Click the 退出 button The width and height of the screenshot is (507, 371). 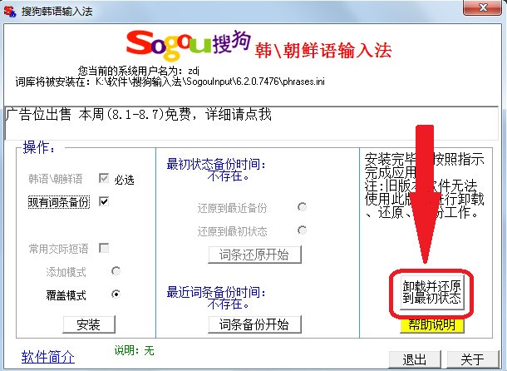pyautogui.click(x=415, y=359)
